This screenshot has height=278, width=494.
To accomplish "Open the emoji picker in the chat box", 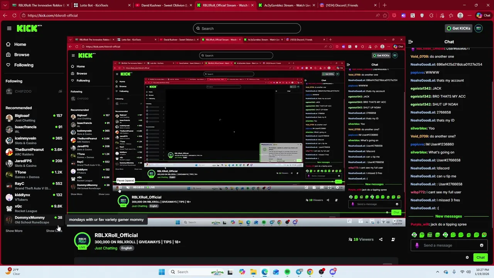I will 482,245.
